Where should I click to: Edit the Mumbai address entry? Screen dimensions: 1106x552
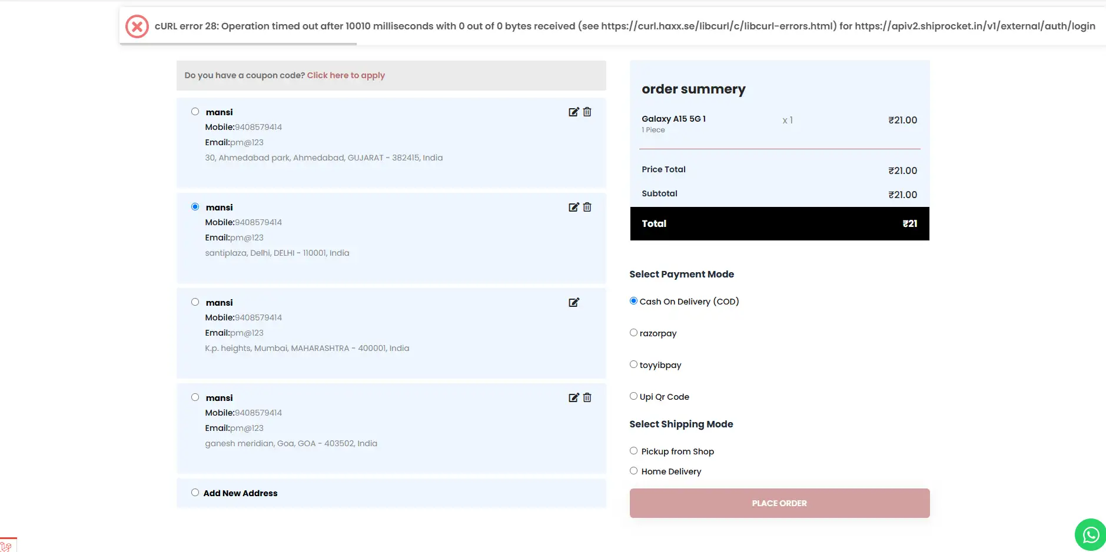[x=573, y=302]
